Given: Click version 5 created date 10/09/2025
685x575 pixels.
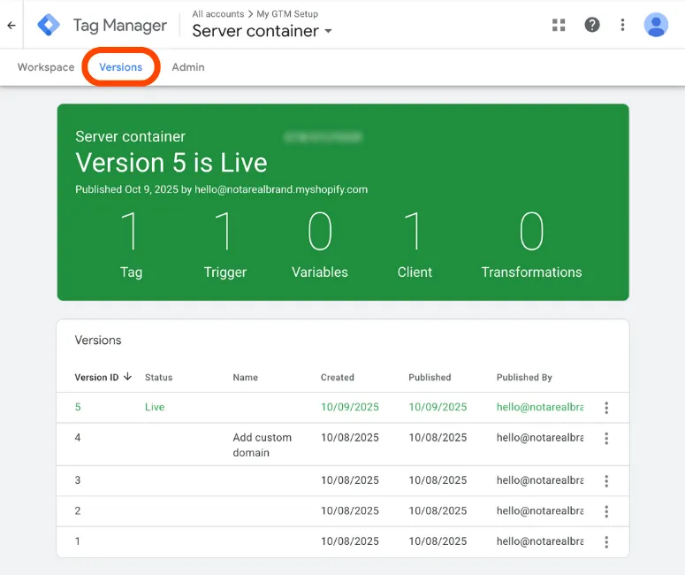Looking at the screenshot, I should (349, 407).
